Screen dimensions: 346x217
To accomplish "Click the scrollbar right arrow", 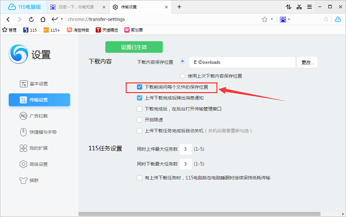I will [x=343, y=214].
